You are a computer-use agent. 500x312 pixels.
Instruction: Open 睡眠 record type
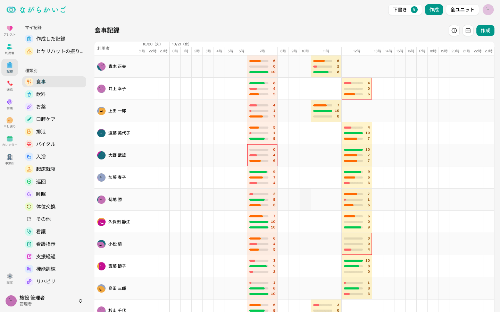pyautogui.click(x=54, y=194)
